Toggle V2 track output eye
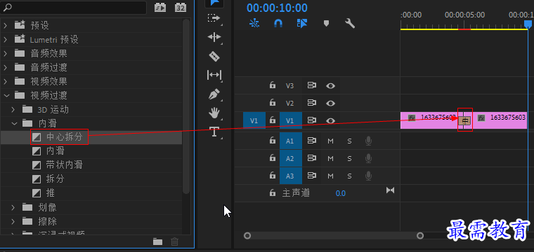 point(330,103)
